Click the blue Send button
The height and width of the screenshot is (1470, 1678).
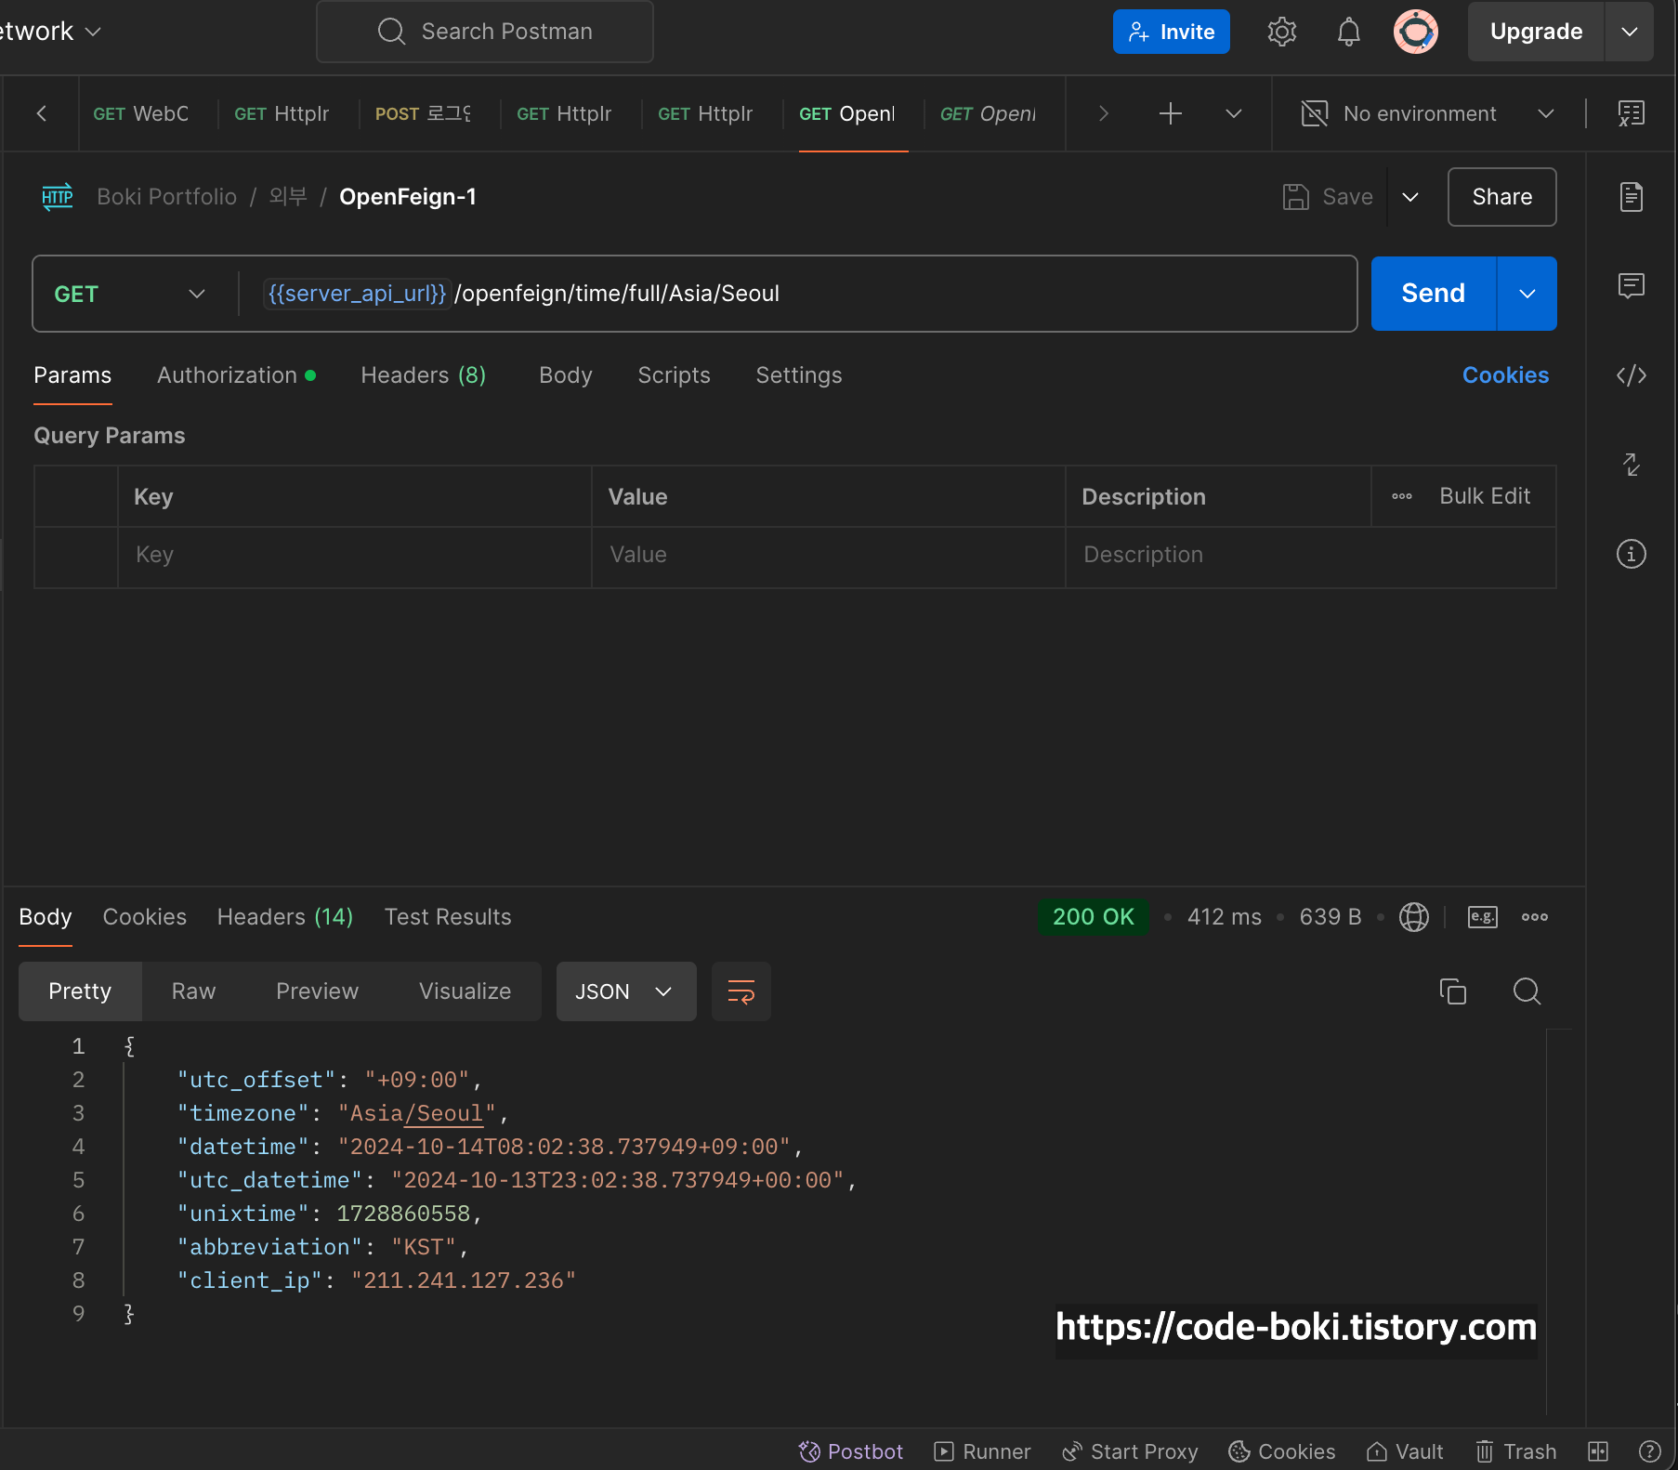(1433, 294)
